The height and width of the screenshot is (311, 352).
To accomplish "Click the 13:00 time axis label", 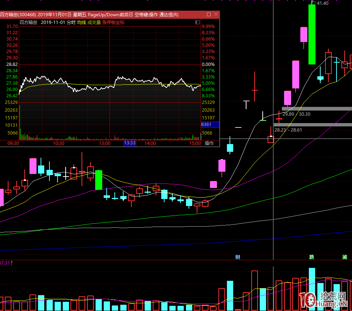I will tap(105, 143).
